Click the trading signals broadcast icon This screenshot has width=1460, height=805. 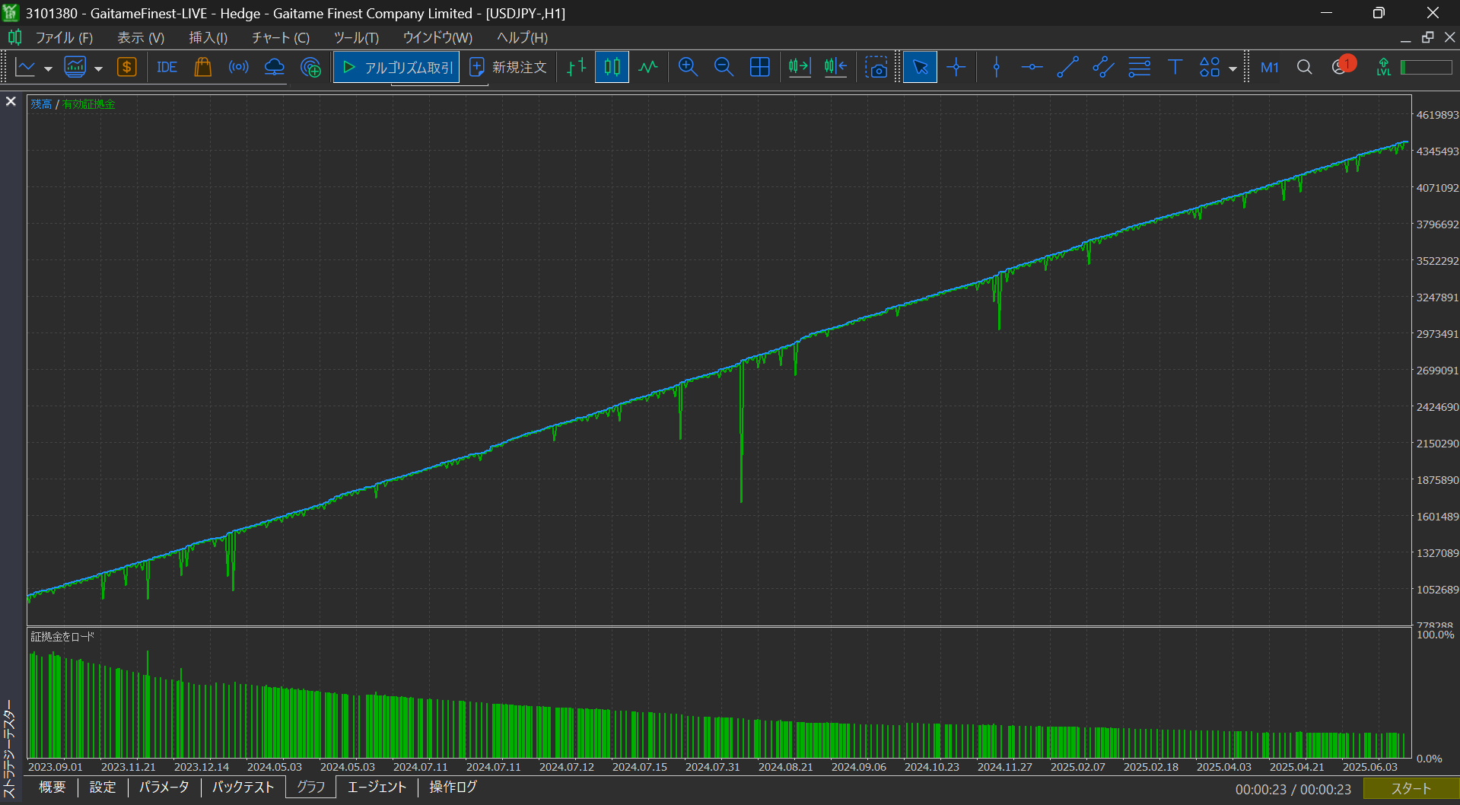(x=238, y=68)
